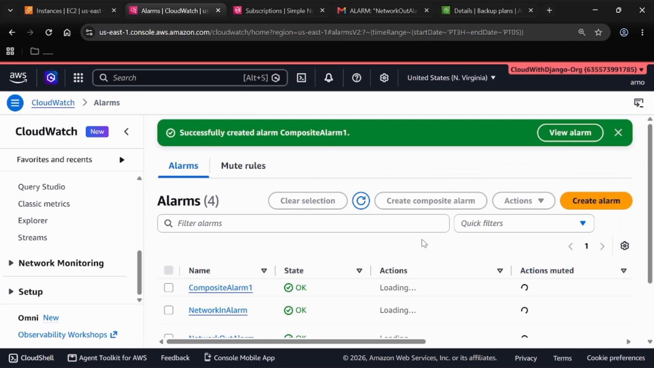Go to next page of alarms

point(602,246)
